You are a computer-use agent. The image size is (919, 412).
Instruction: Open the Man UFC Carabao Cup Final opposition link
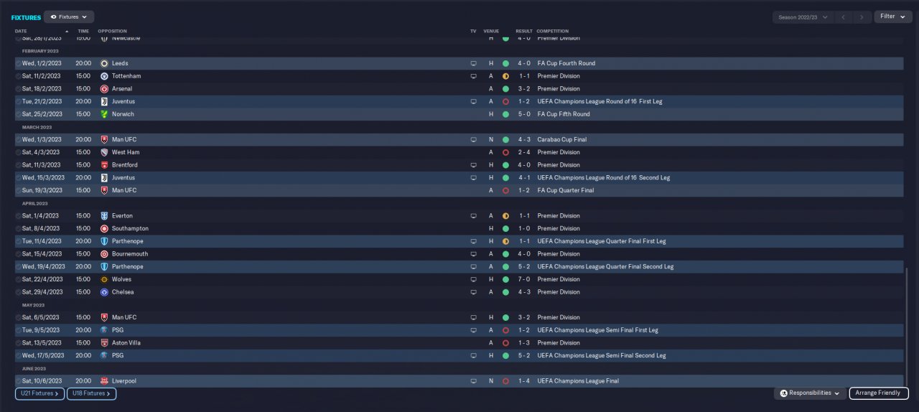pyautogui.click(x=124, y=139)
